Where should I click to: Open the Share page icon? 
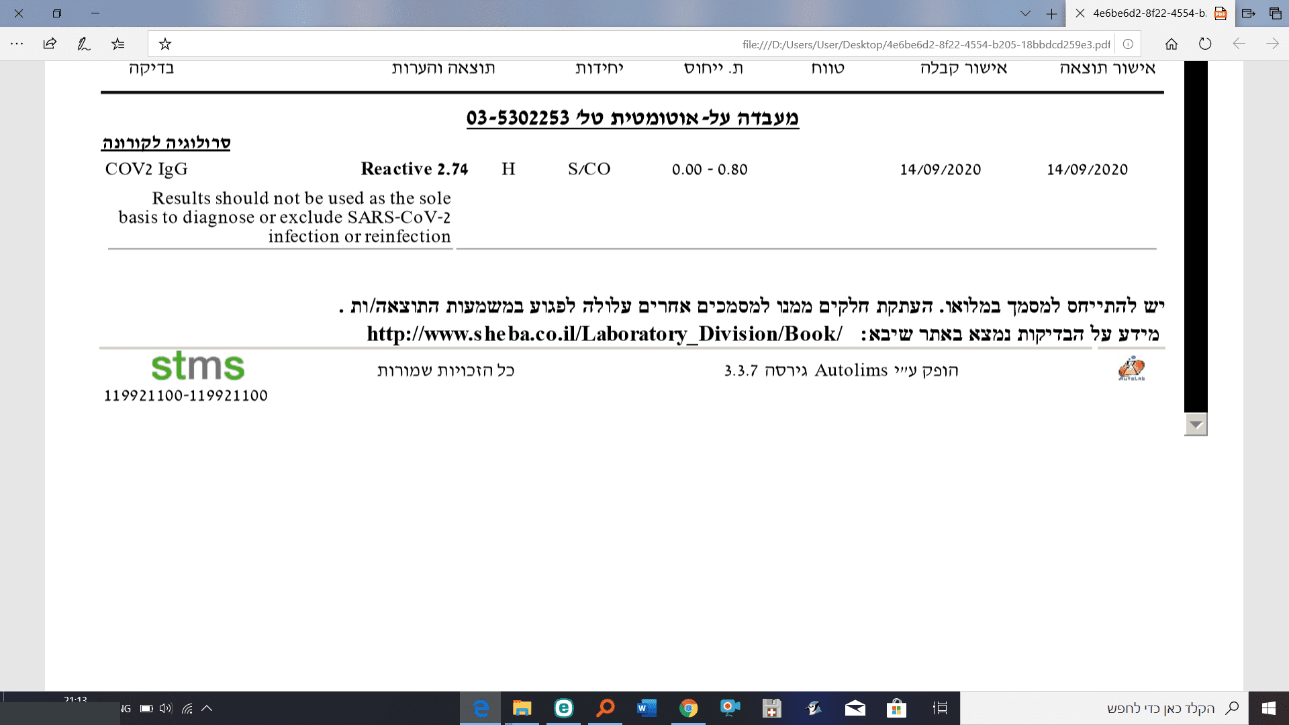tap(50, 44)
